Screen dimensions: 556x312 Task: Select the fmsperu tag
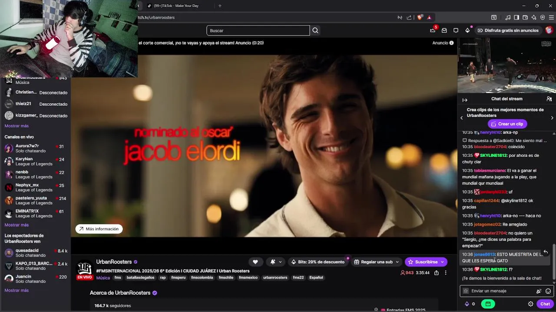pos(179,277)
